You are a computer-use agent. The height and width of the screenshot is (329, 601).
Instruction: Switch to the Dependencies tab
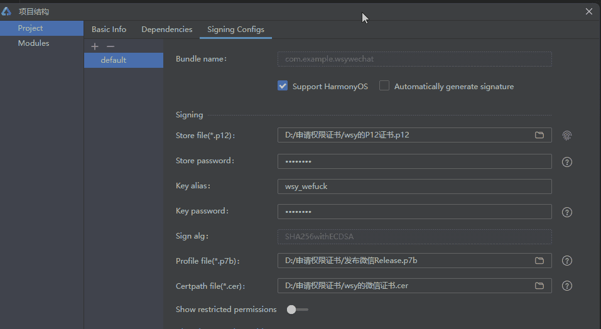point(166,30)
